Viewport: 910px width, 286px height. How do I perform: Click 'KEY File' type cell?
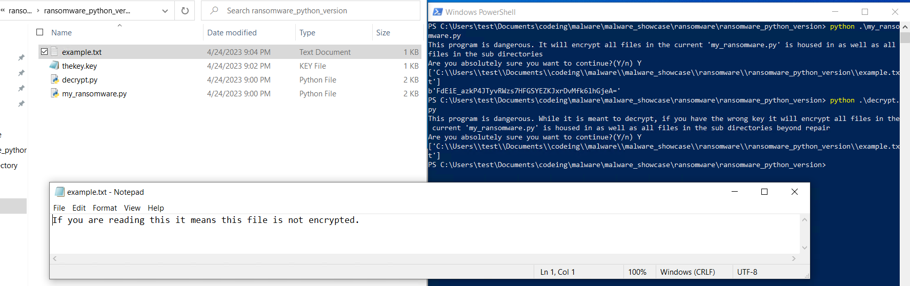coord(313,66)
